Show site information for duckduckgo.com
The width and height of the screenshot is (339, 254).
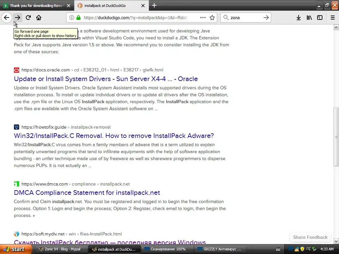(72, 18)
